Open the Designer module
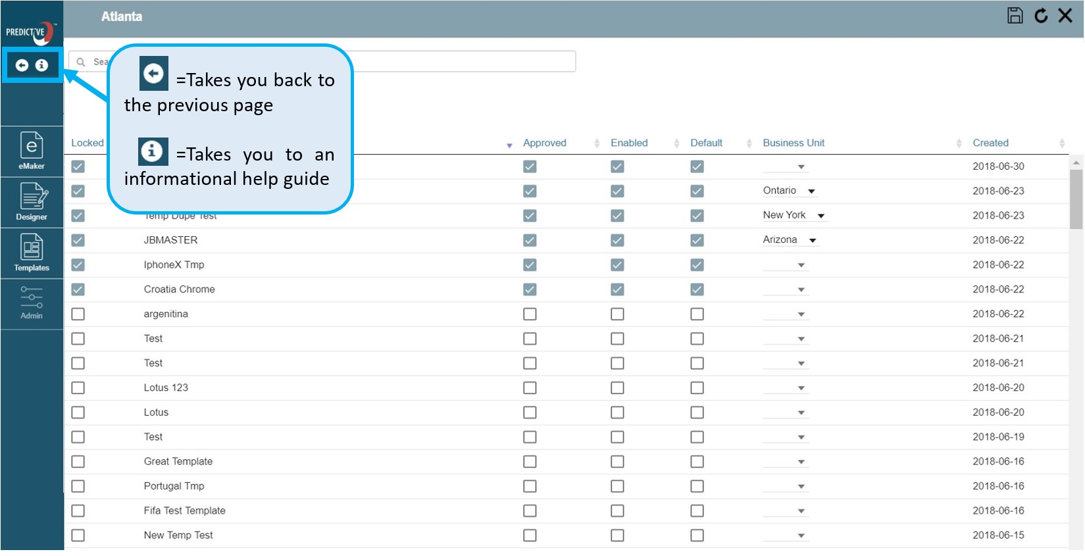This screenshot has width=1085, height=556. (x=32, y=201)
